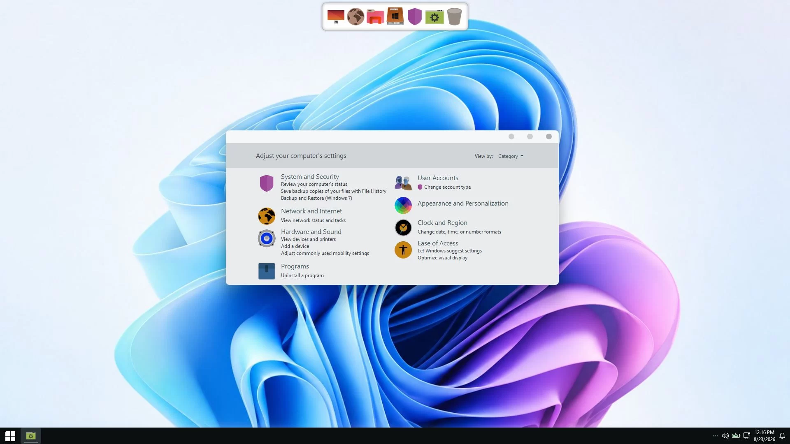
Task: Click Change account type link
Action: coord(447,187)
